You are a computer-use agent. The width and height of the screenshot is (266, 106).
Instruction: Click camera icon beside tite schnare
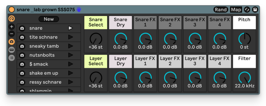coord(22,37)
